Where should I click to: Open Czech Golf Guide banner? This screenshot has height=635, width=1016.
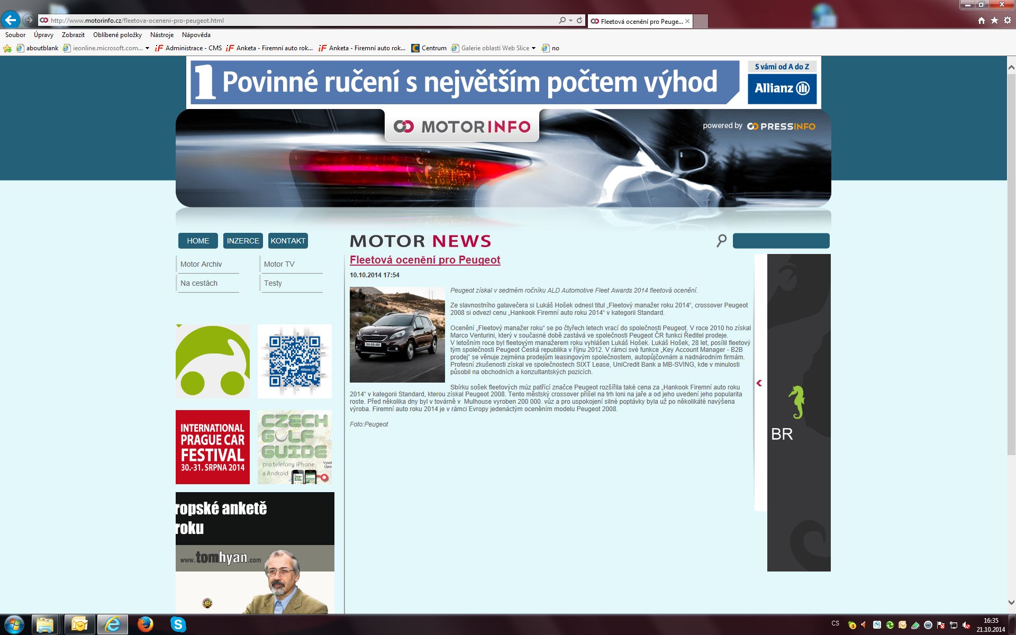click(295, 447)
